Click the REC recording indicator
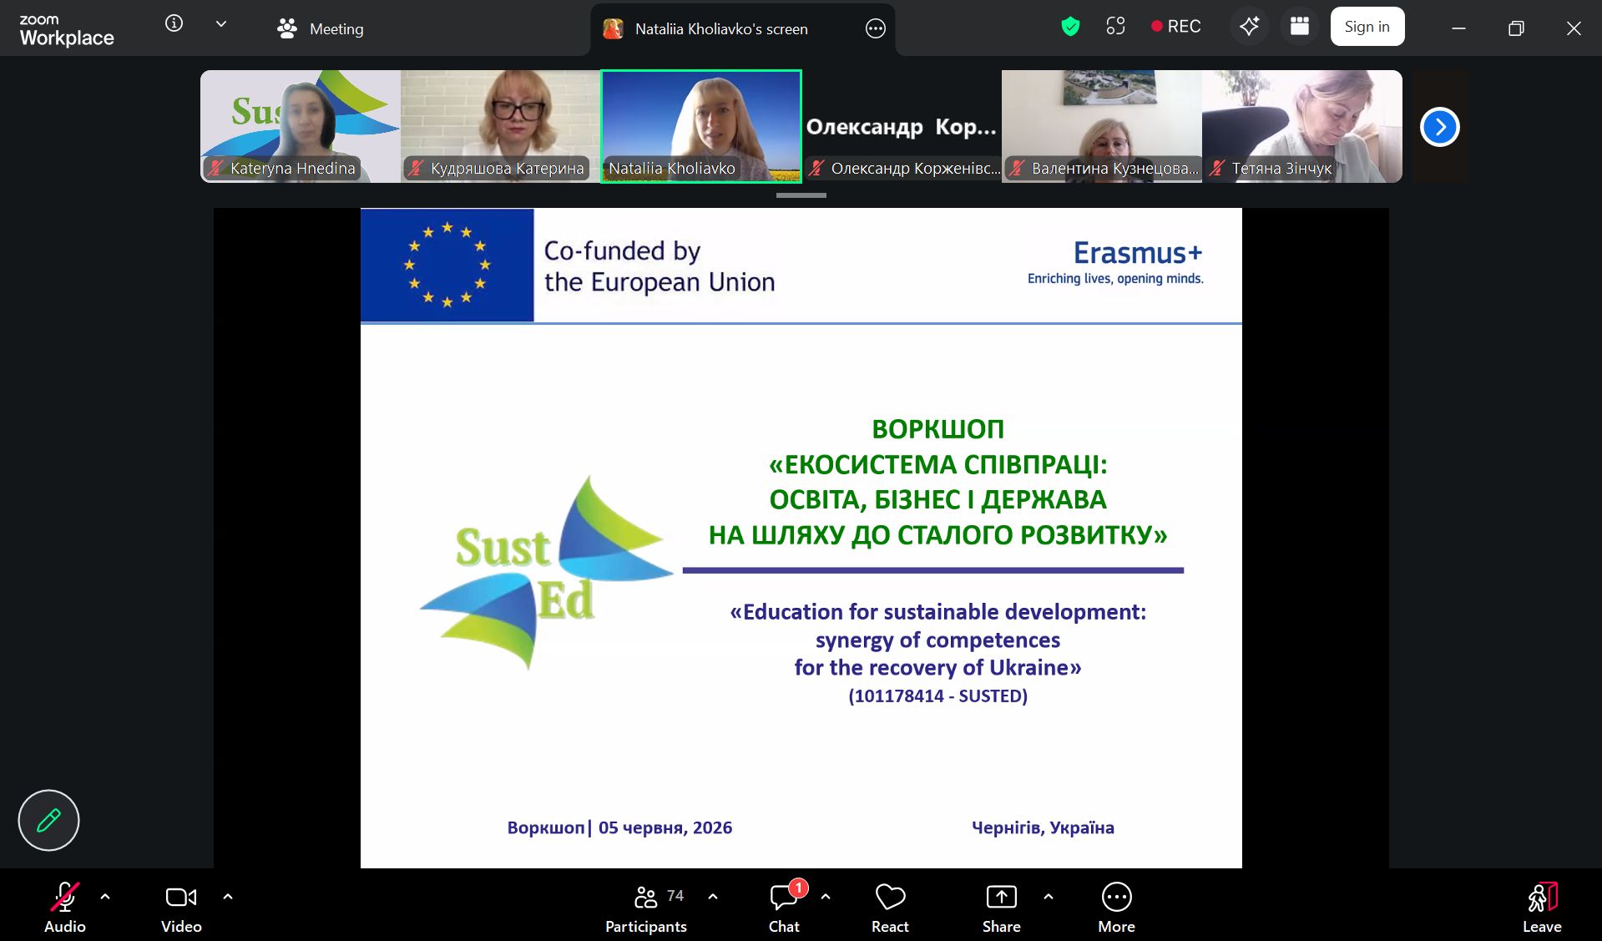The height and width of the screenshot is (941, 1602). coord(1175,27)
